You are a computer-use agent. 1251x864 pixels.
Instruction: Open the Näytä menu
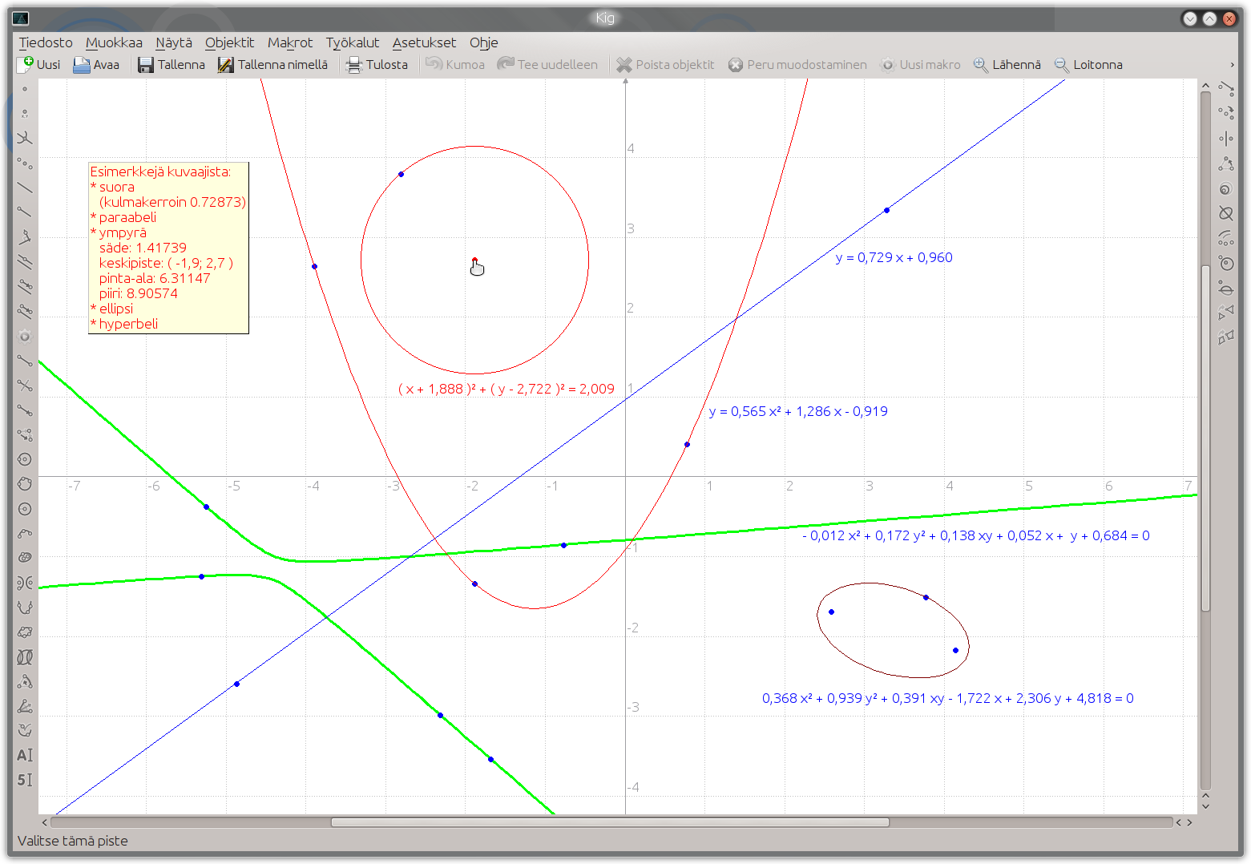click(174, 42)
